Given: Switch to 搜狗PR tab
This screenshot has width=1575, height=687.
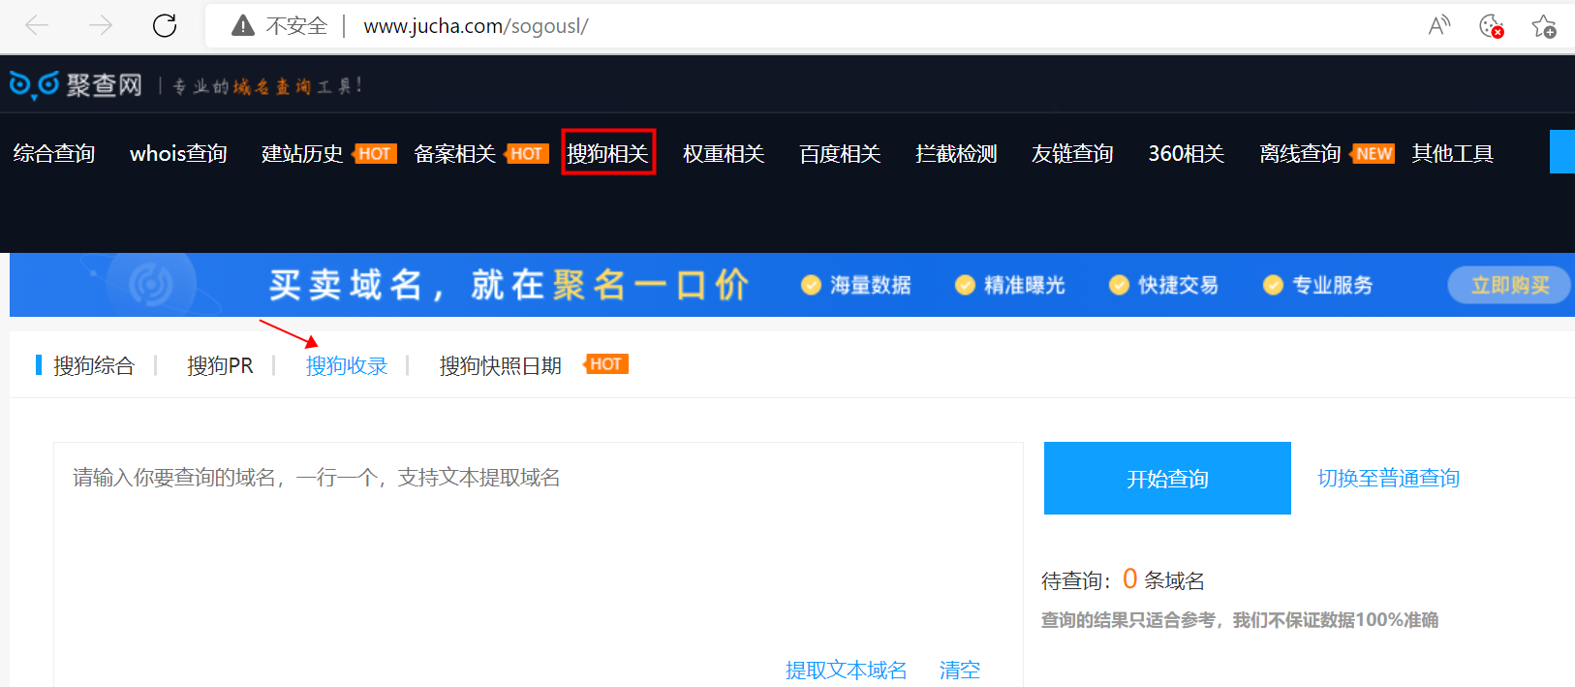Looking at the screenshot, I should pyautogui.click(x=220, y=365).
